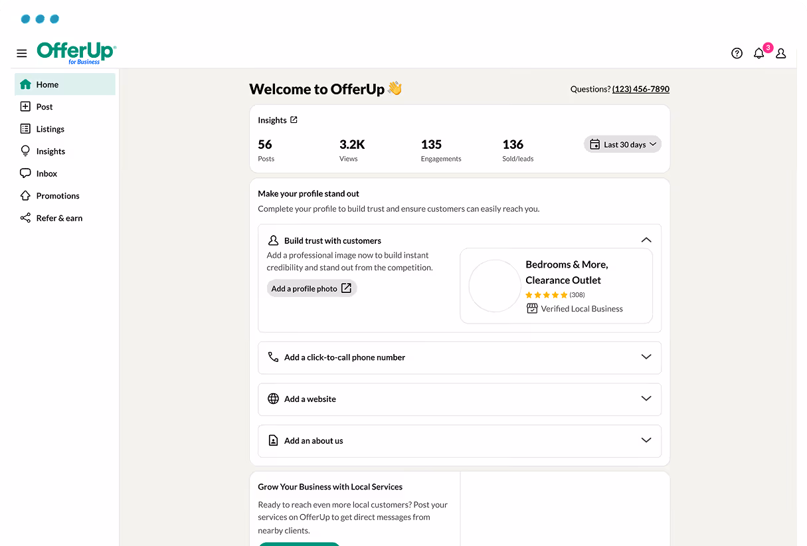
Task: Click the person icon beside Build trust
Action: click(273, 240)
